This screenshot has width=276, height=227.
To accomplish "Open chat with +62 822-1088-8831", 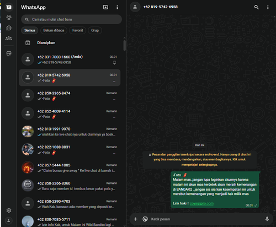I will (x=70, y=149).
